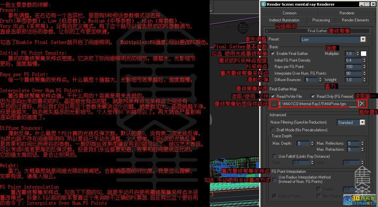Delete the final gather map file with X

(362, 104)
